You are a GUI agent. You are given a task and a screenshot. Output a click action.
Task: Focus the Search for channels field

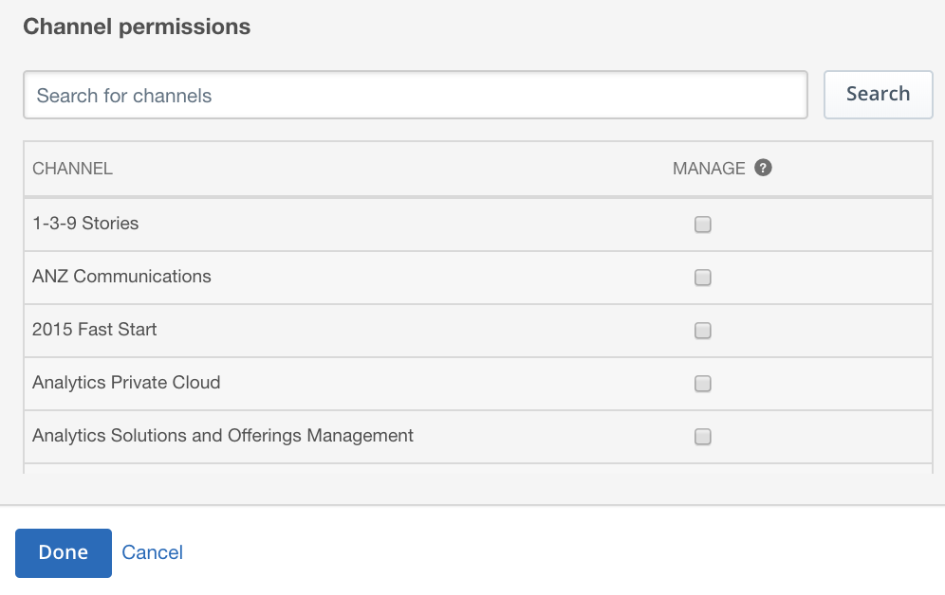click(416, 95)
